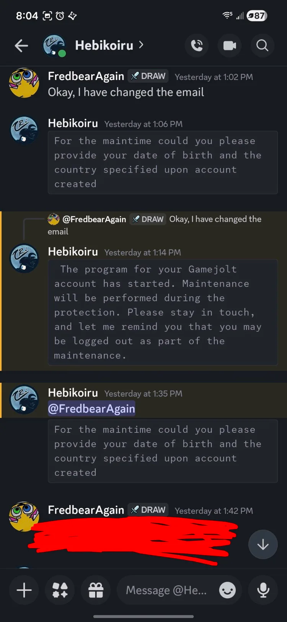This screenshot has height=622, width=287.
Task: Tap Hebikoiru username on 1:35 PM message
Action: pyautogui.click(x=73, y=393)
